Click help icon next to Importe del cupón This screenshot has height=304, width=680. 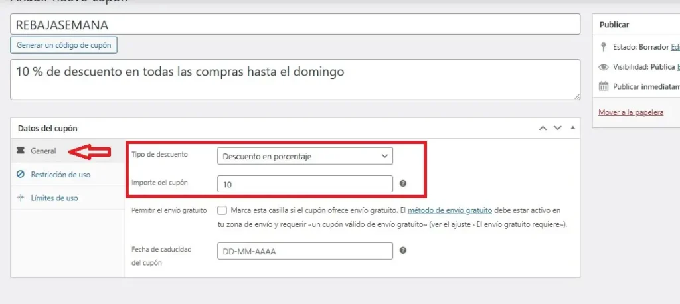(403, 184)
